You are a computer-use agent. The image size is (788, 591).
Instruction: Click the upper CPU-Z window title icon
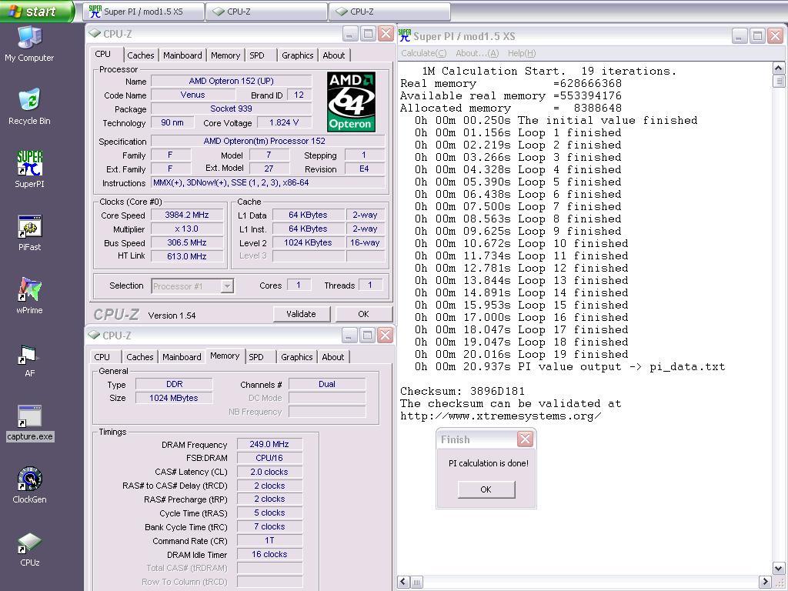94,34
